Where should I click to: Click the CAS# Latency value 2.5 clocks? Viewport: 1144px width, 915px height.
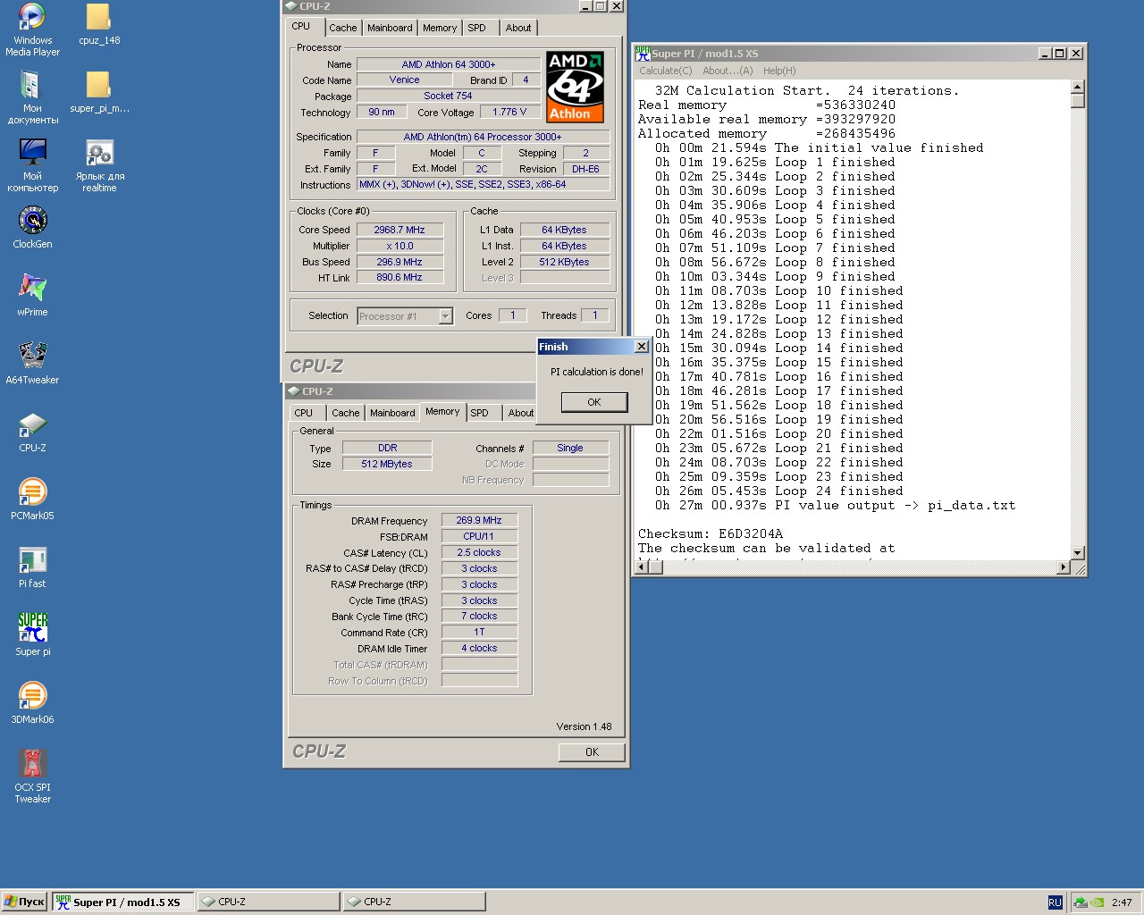coord(479,552)
